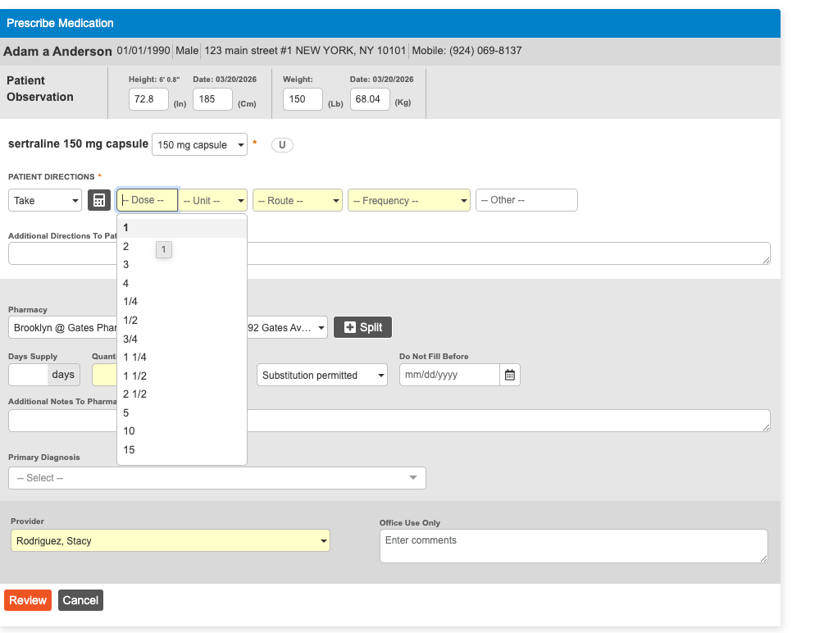The image size is (815, 633).
Task: Open the 150 mg capsule strength dropdown
Action: pos(199,145)
